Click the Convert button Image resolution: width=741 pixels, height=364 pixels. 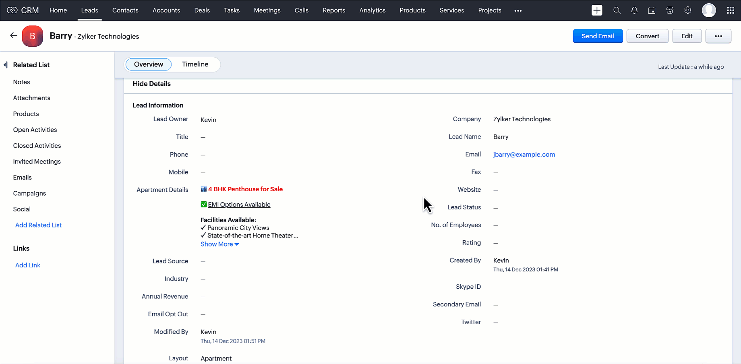(x=647, y=36)
